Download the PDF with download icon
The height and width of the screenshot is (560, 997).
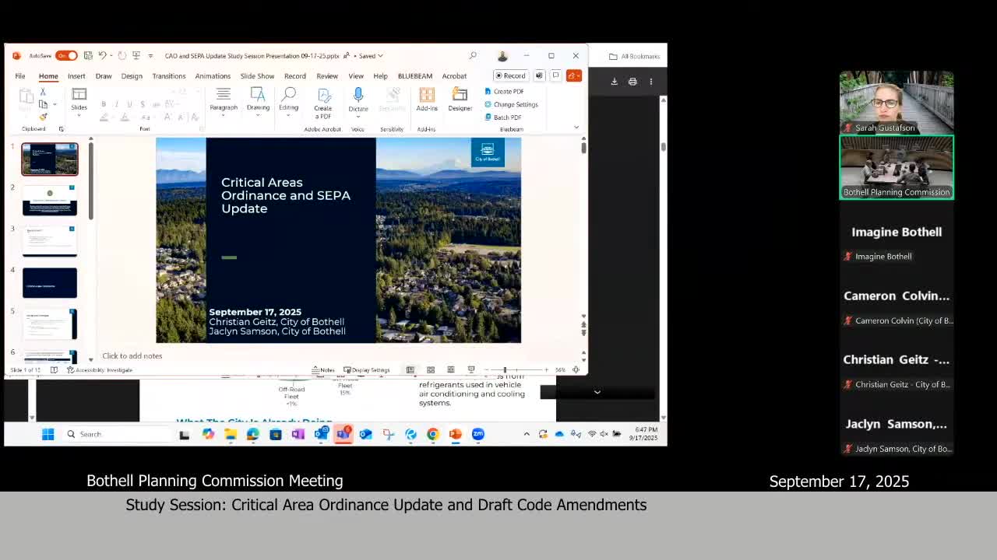tap(614, 82)
